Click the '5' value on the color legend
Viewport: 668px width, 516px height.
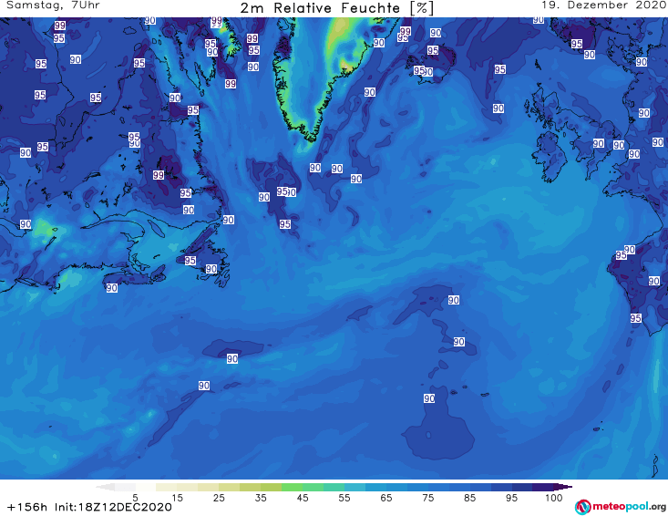135,498
